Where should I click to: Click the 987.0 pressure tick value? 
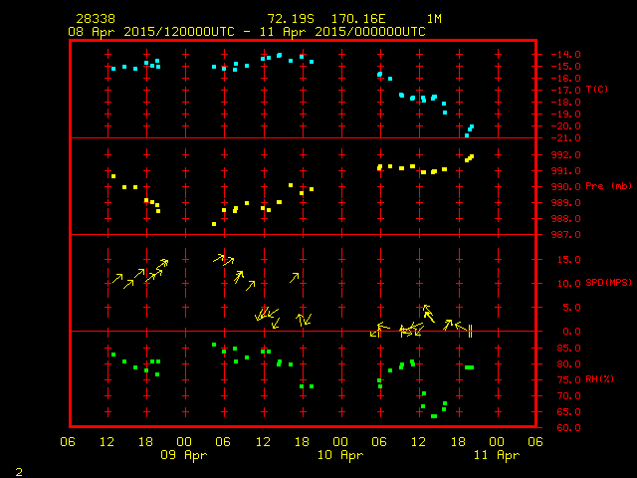click(566, 235)
